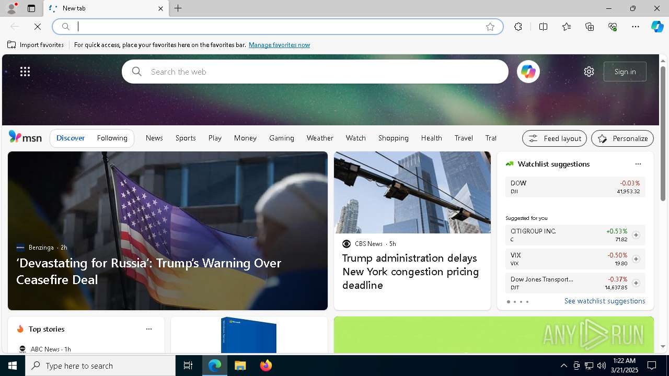Open the Sports category
The width and height of the screenshot is (669, 376).
[x=186, y=138]
